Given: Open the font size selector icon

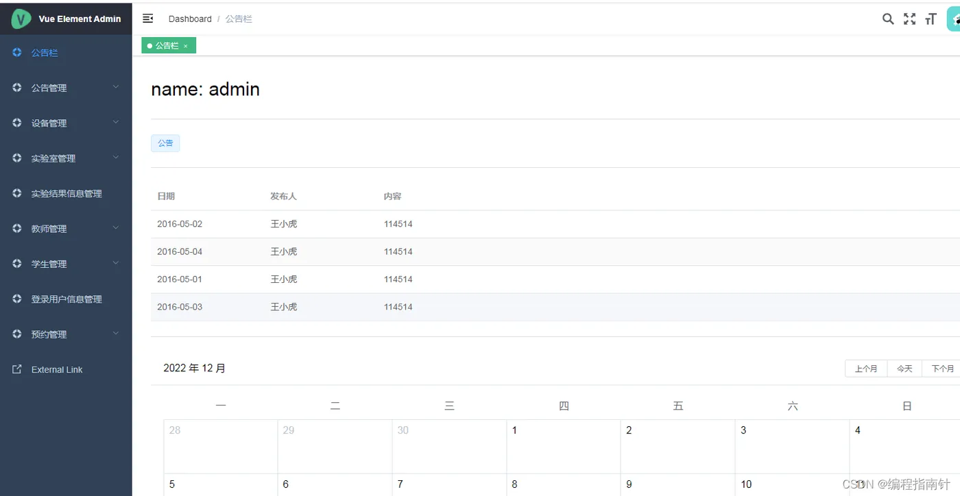Looking at the screenshot, I should tap(931, 19).
